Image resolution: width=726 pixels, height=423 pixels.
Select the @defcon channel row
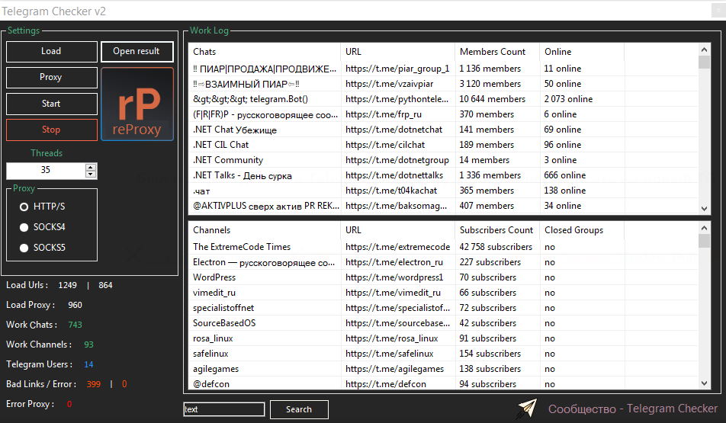tap(443, 384)
